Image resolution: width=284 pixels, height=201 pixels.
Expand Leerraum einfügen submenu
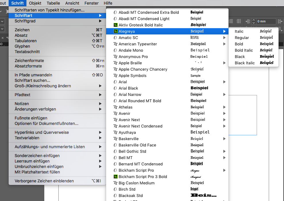57,161
